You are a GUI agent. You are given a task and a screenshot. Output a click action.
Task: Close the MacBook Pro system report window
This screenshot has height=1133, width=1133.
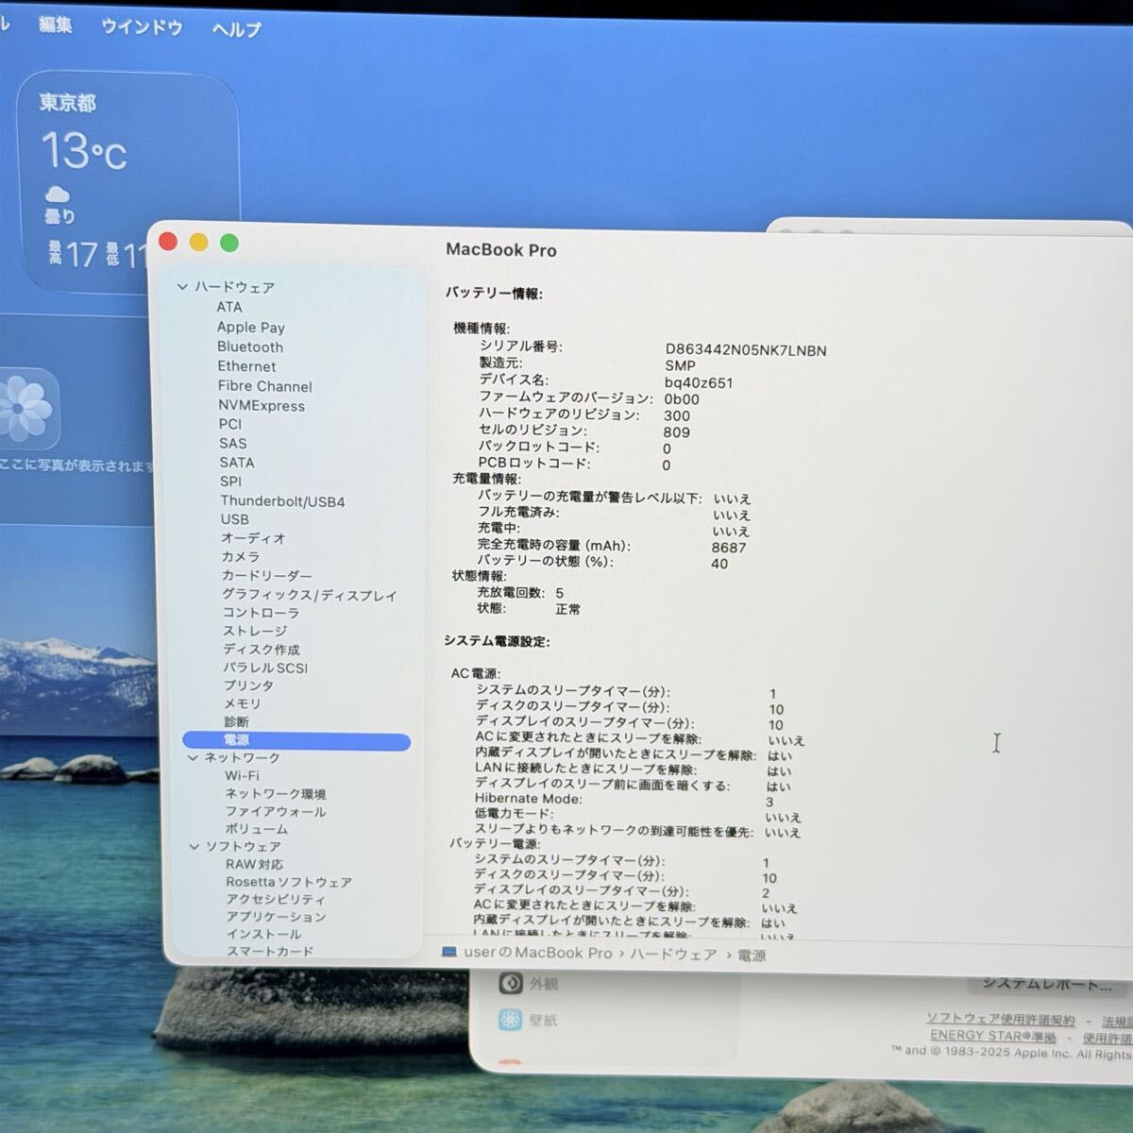(168, 242)
